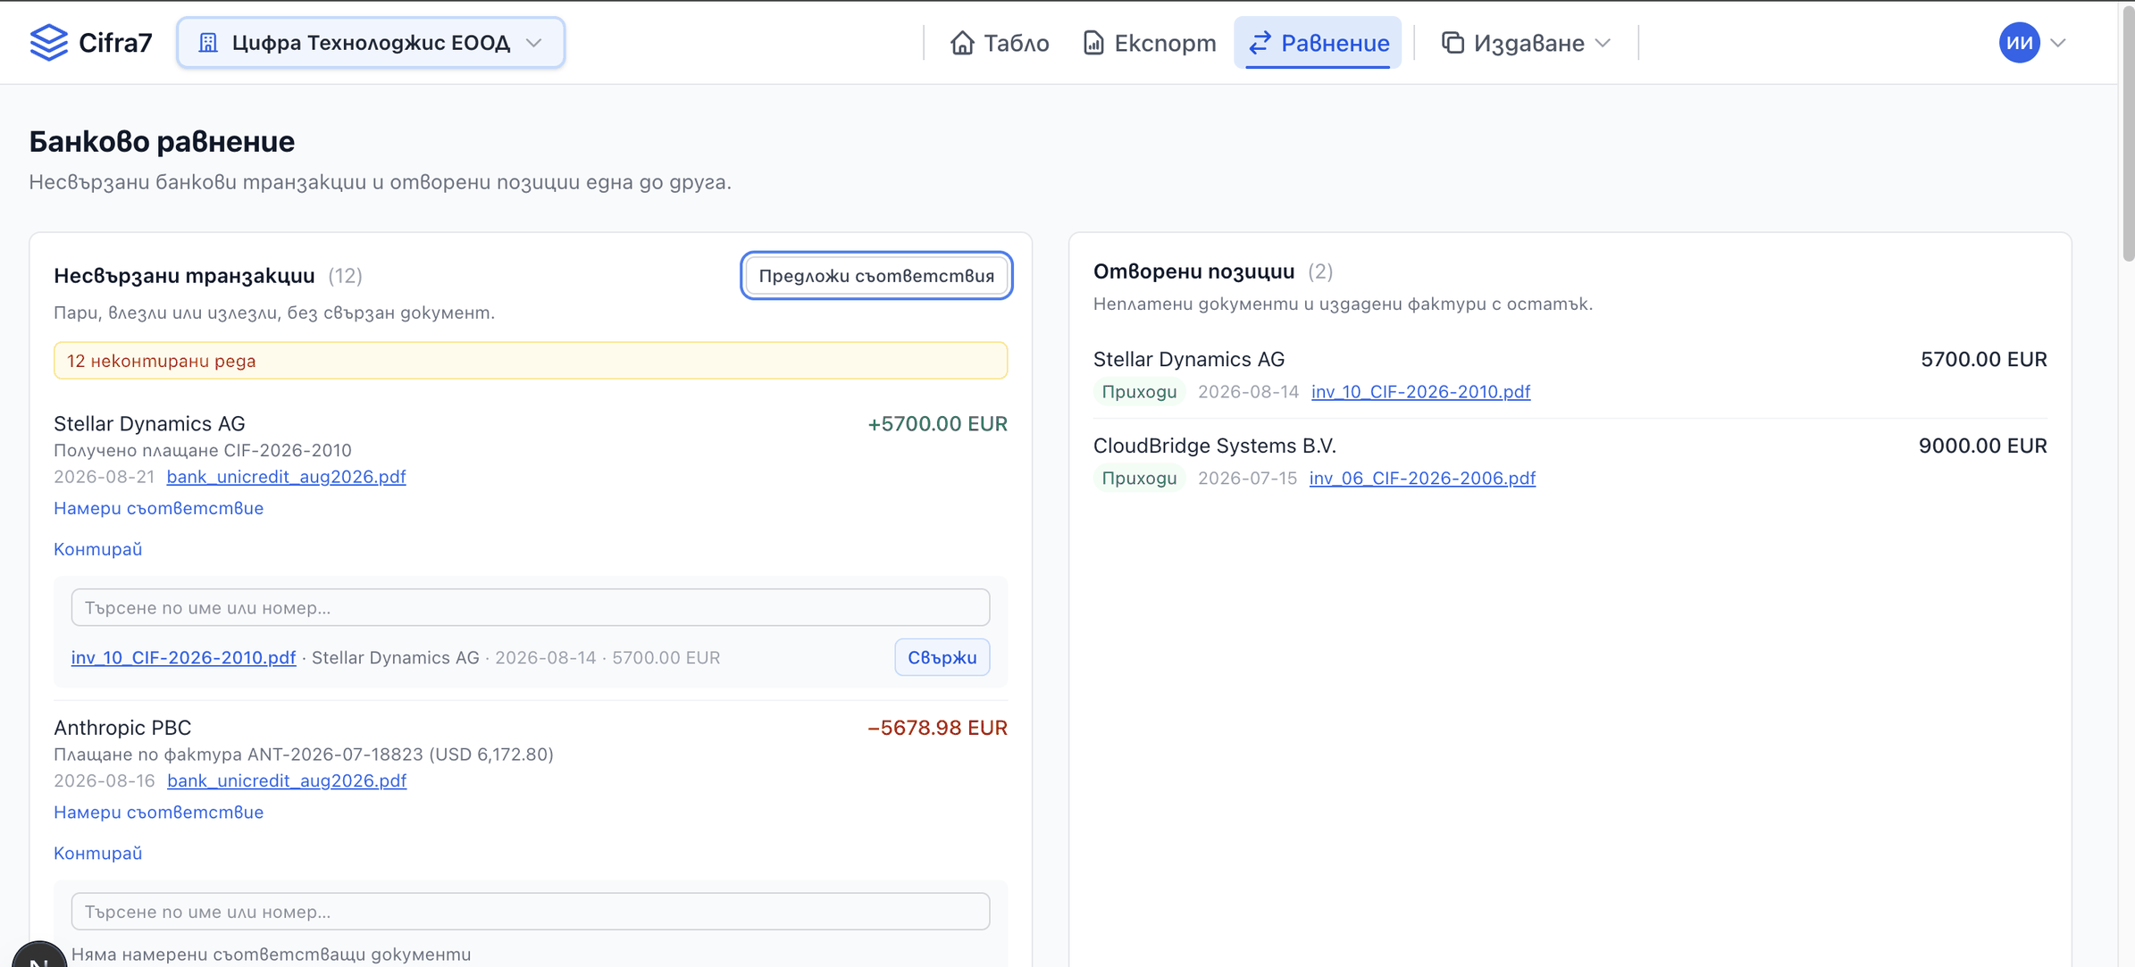Click the 9000.00 EUR open position amount

click(x=1982, y=446)
